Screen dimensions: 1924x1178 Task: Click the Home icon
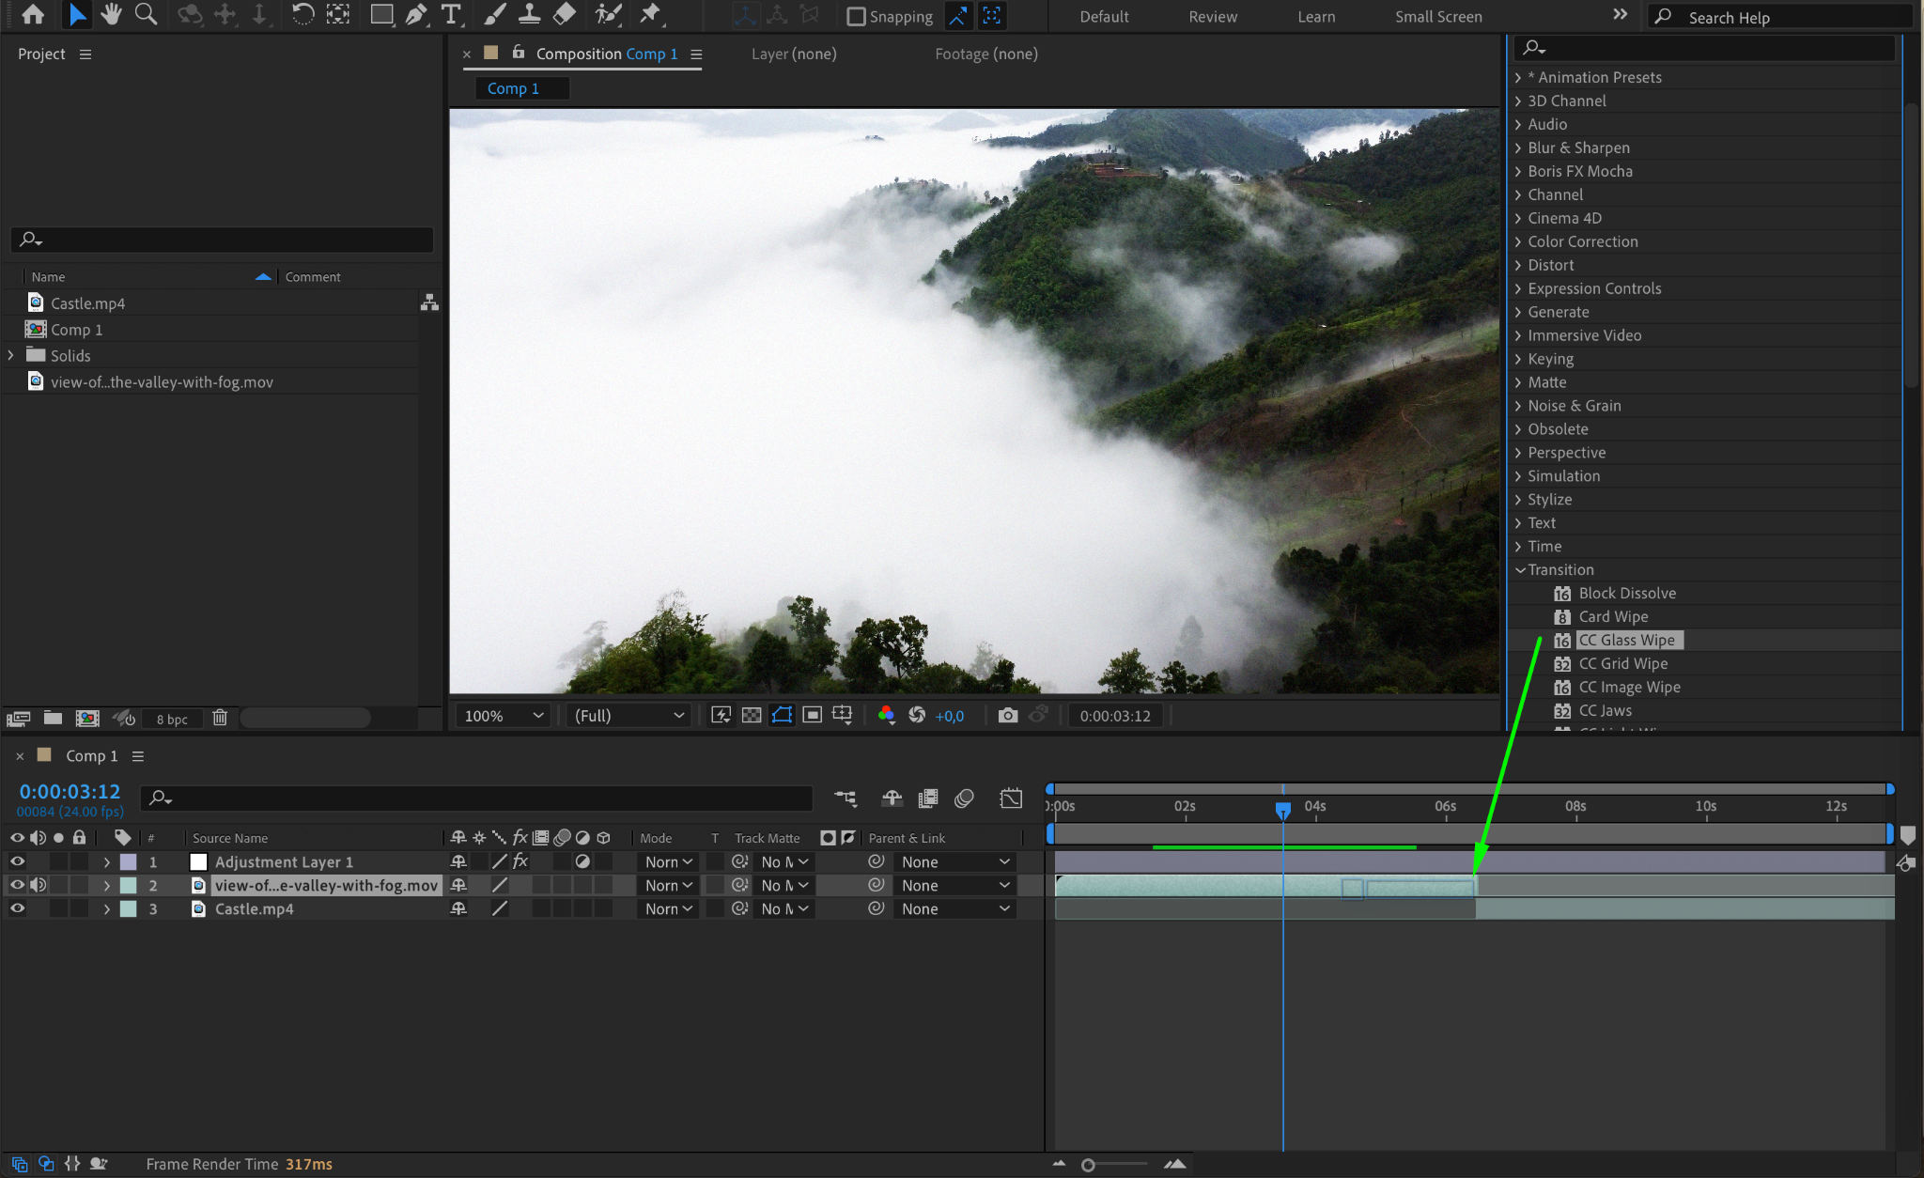click(x=33, y=14)
